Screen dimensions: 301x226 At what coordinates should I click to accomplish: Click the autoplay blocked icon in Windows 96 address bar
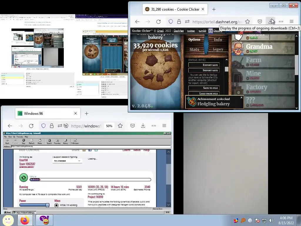tap(66, 126)
